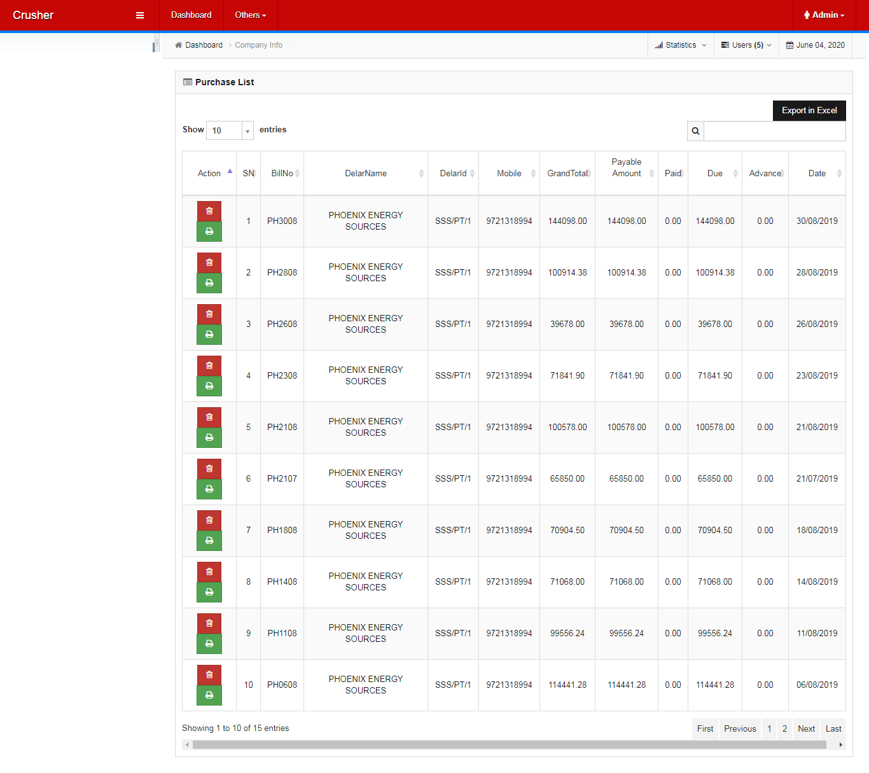Go to Dashboard breadcrumb link

point(204,45)
